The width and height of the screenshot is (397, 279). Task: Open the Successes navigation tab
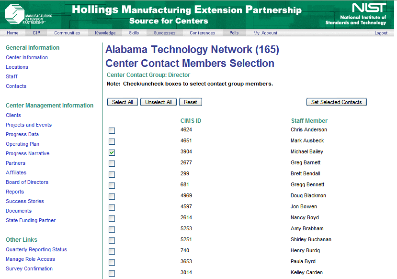coord(164,33)
